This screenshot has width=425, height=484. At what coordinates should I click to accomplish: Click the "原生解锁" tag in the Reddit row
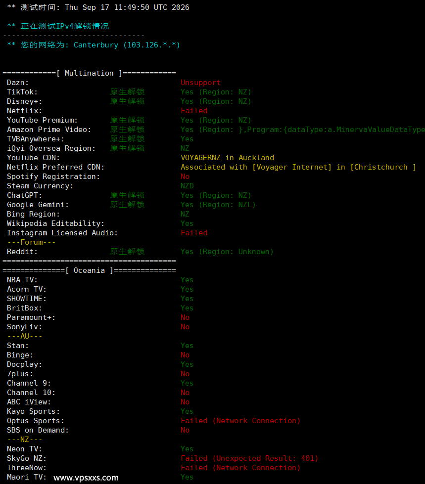point(127,252)
